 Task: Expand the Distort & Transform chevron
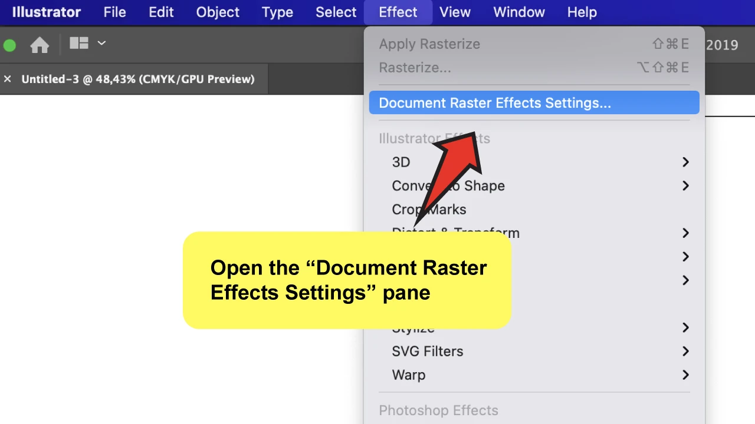[685, 233]
